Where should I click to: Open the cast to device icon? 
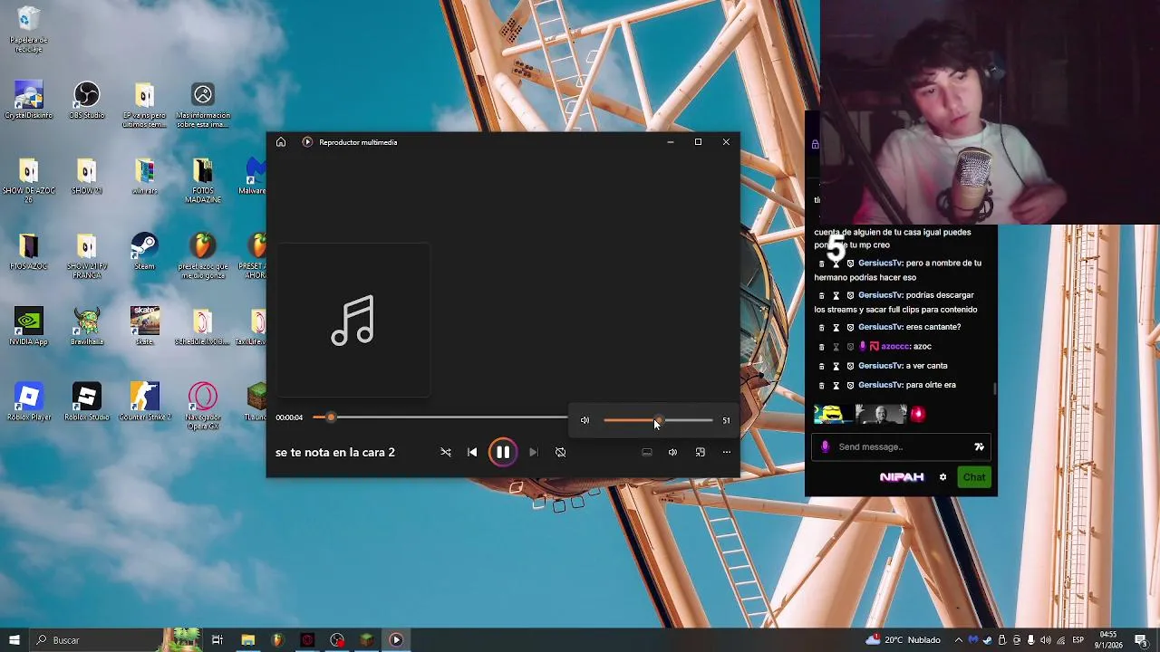pos(646,452)
